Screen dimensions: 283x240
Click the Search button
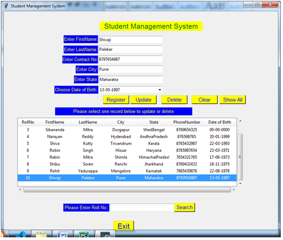(185, 207)
